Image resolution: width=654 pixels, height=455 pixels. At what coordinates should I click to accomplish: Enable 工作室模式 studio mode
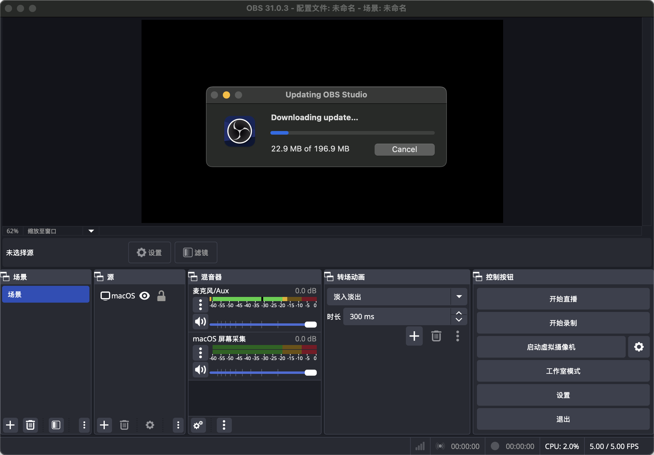click(563, 371)
